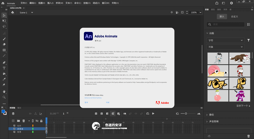Open the more tools ellipsis

coord(4,104)
